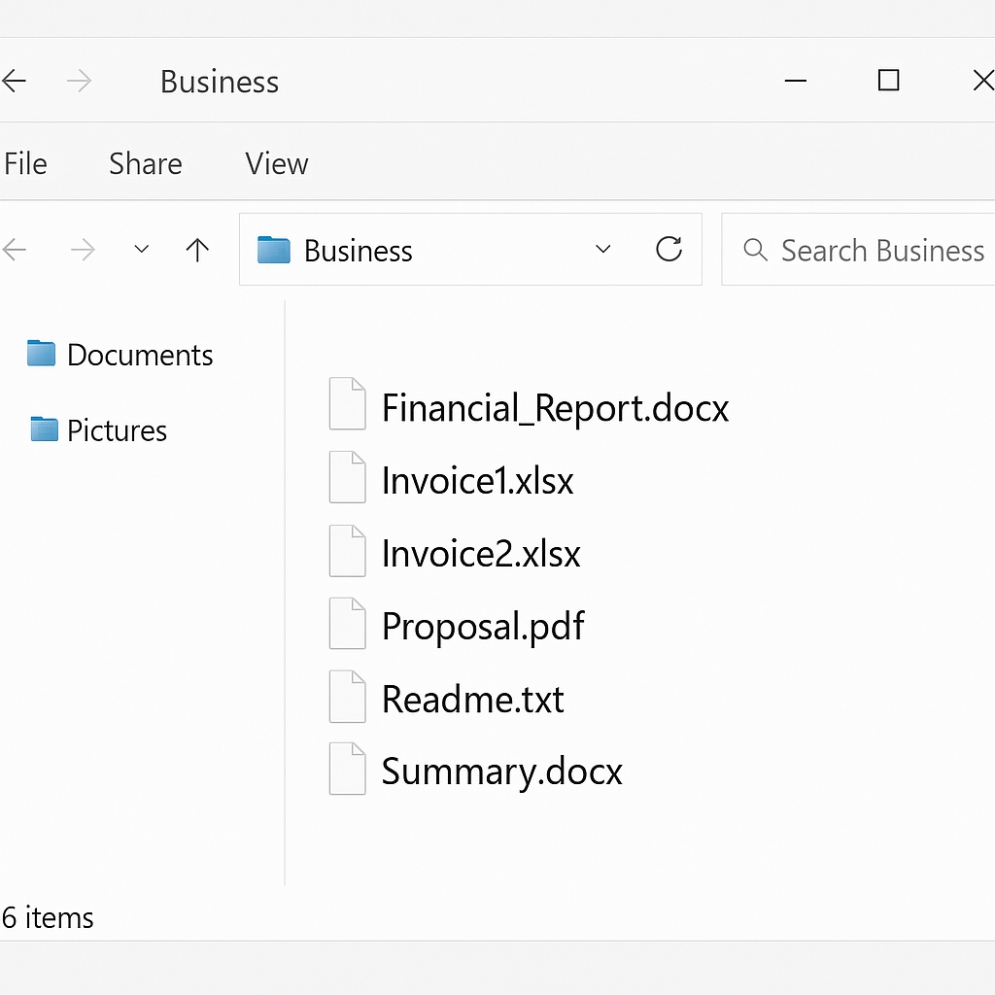
Task: Go up one folder level
Action: pos(197,251)
